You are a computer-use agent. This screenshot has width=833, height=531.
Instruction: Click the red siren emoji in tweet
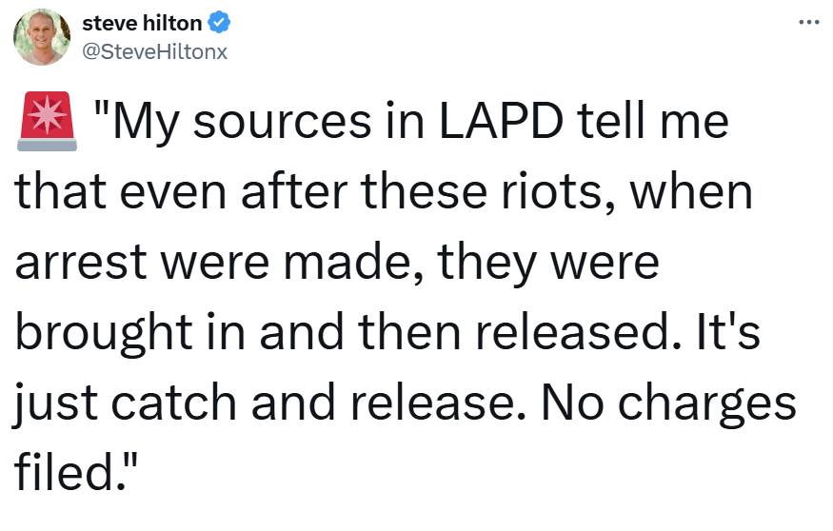(x=48, y=121)
